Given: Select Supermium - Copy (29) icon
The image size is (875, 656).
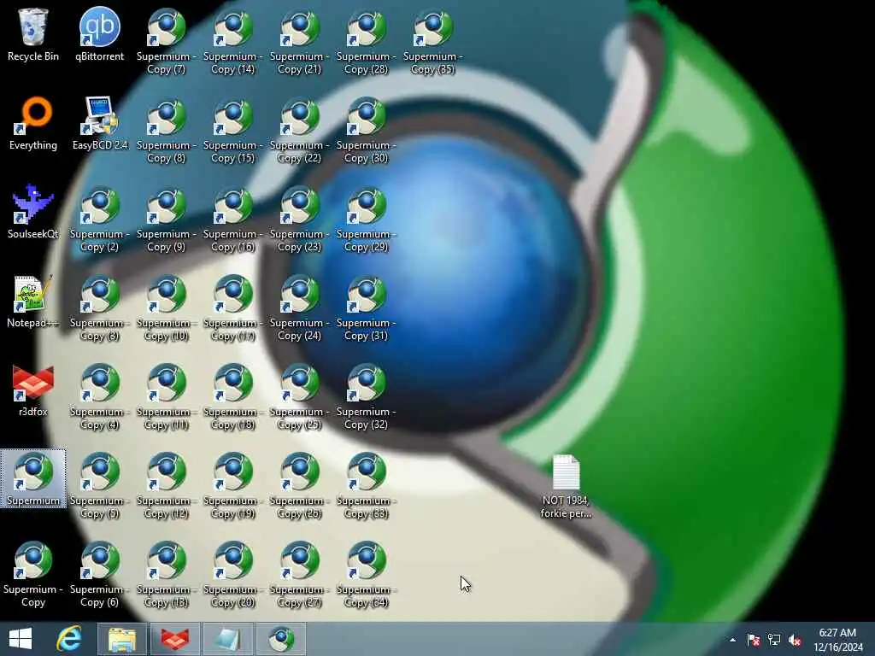Looking at the screenshot, I should pyautogui.click(x=366, y=220).
